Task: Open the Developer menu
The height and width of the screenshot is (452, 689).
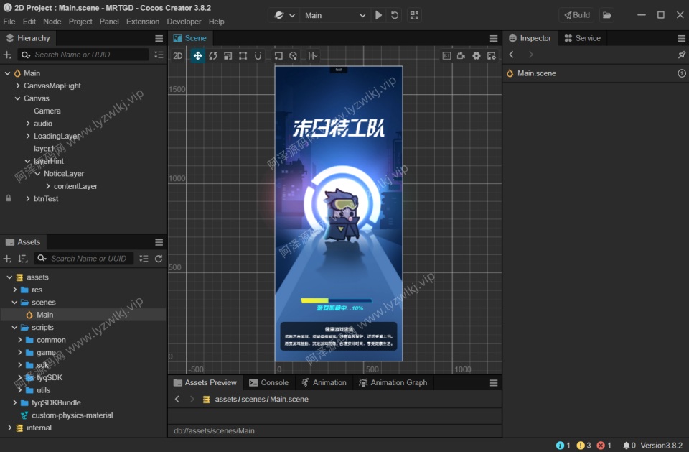Action: coord(184,22)
